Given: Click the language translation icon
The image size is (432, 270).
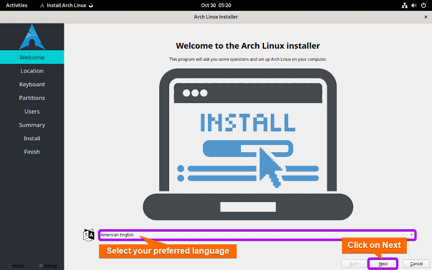Looking at the screenshot, I should tap(88, 235).
